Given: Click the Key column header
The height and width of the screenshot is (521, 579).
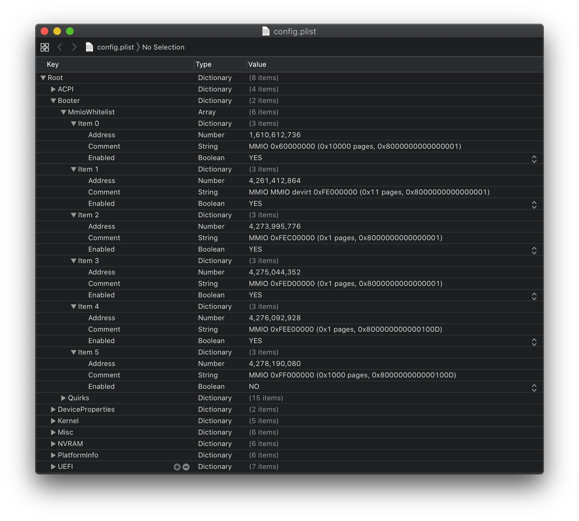Looking at the screenshot, I should 53,64.
